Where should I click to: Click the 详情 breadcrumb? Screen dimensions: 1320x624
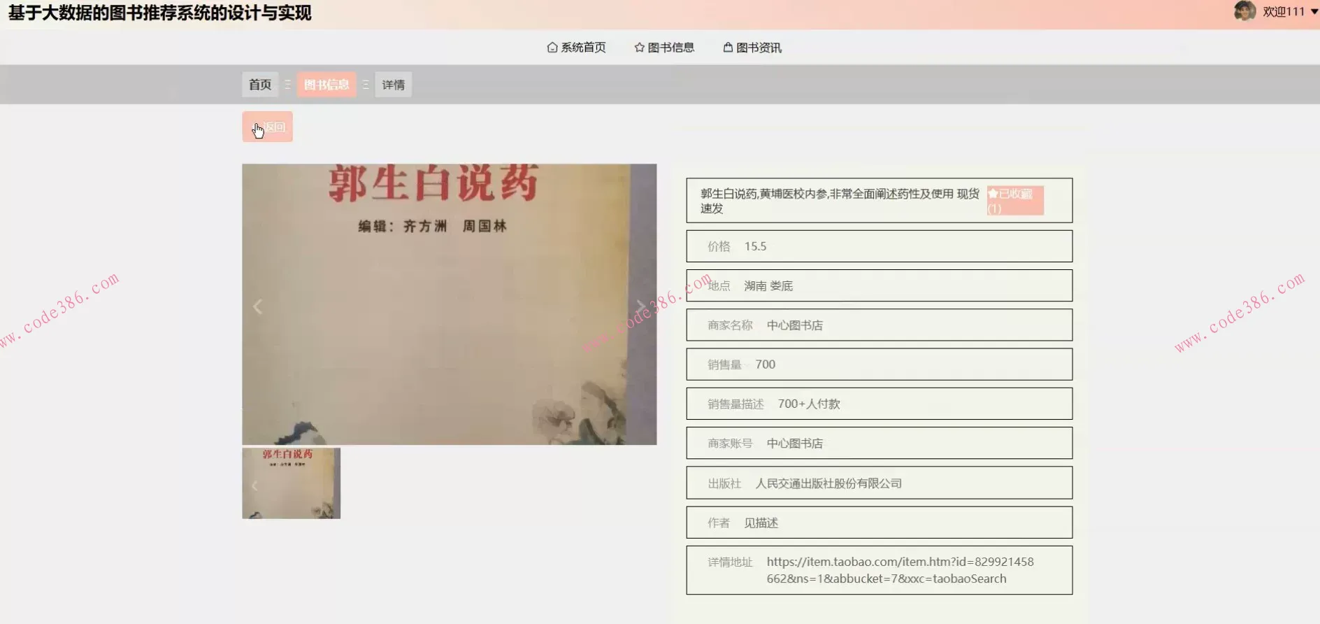pyautogui.click(x=393, y=85)
